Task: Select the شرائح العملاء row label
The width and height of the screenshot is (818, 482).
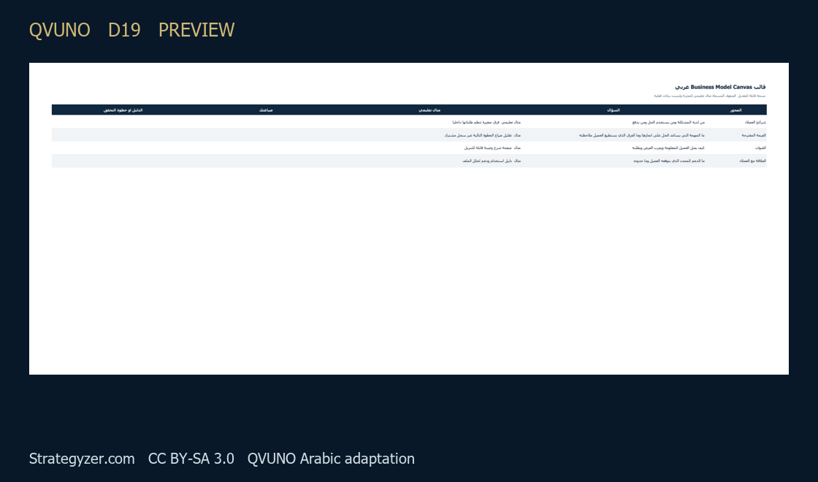Action: click(755, 122)
